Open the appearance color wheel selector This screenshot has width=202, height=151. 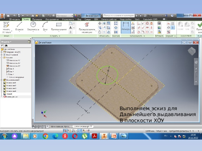pos(75,15)
